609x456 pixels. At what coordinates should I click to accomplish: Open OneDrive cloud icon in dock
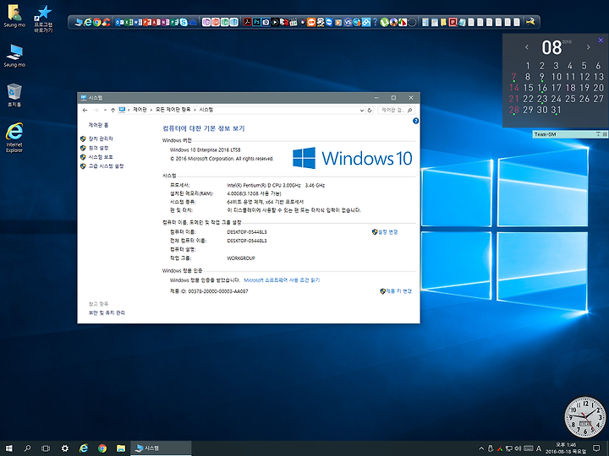[193, 23]
